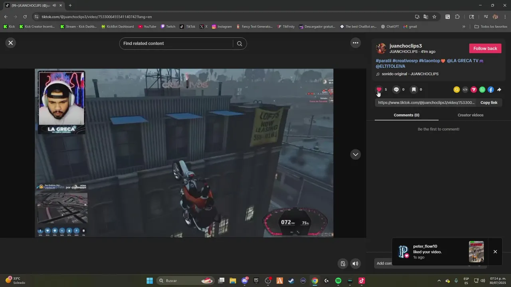Switch to the Comments (0) tab
511x287 pixels.
tap(406, 115)
